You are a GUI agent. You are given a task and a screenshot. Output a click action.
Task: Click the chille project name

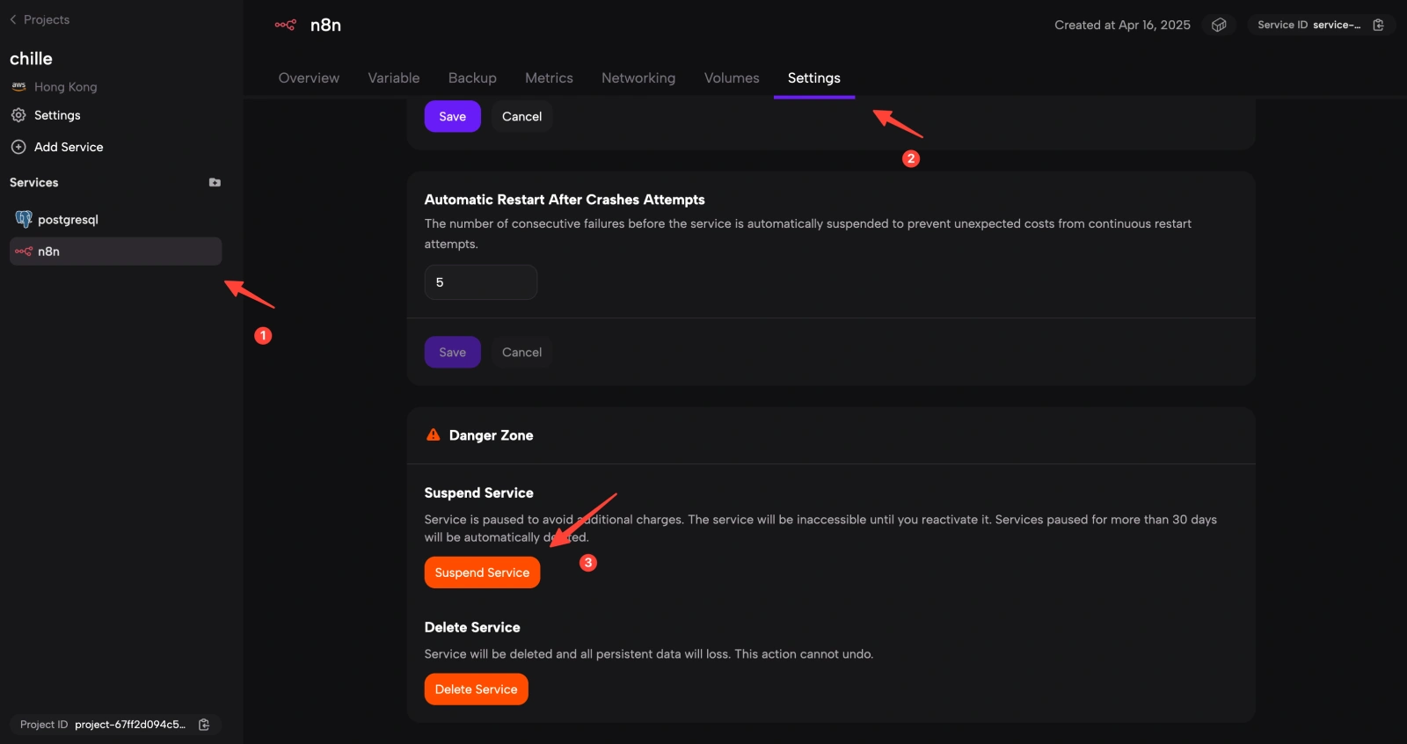pyautogui.click(x=31, y=59)
